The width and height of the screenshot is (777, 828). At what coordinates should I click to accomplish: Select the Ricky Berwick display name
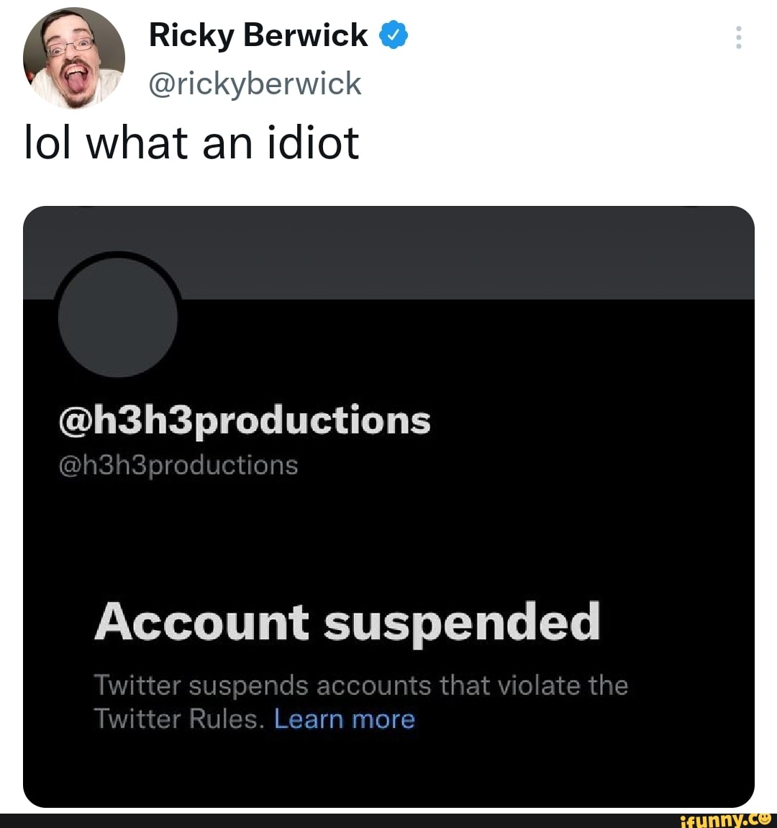tap(258, 33)
